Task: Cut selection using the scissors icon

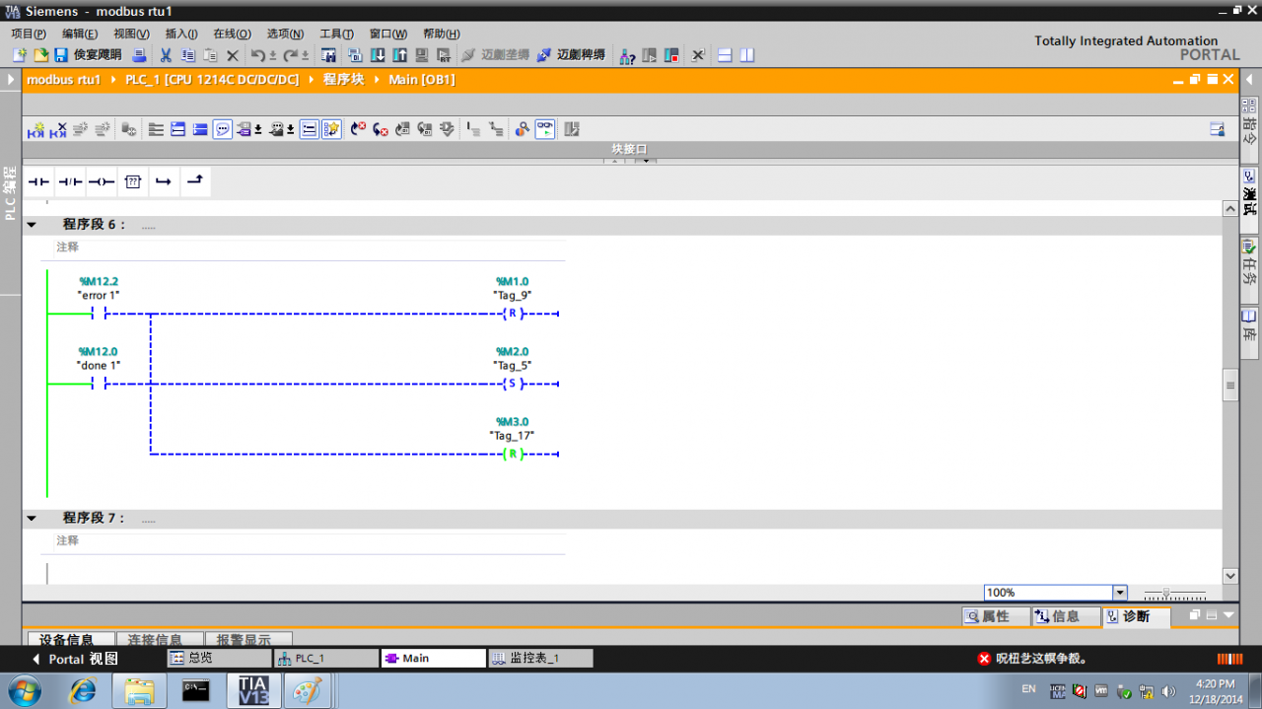Action: (166, 55)
